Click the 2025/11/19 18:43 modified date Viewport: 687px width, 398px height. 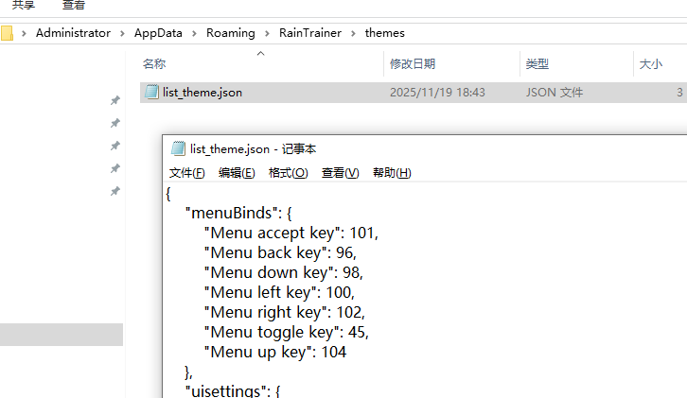click(437, 93)
